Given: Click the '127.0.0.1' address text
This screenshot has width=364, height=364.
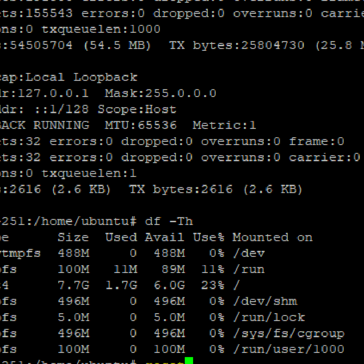Looking at the screenshot, I should point(53,93).
